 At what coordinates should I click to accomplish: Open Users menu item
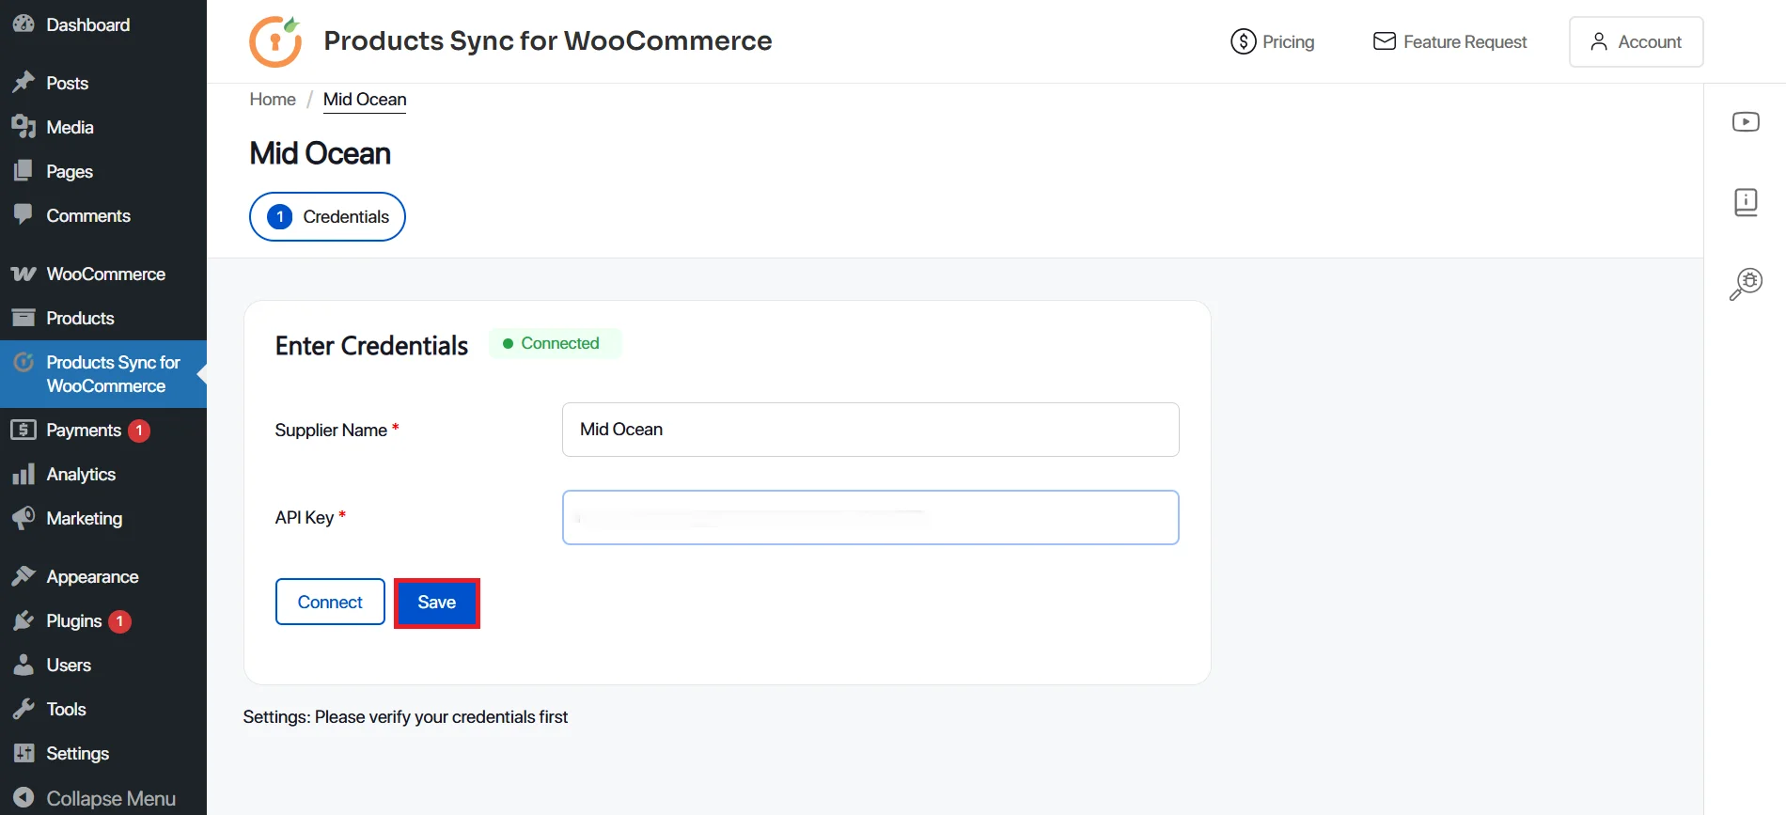pyautogui.click(x=103, y=665)
